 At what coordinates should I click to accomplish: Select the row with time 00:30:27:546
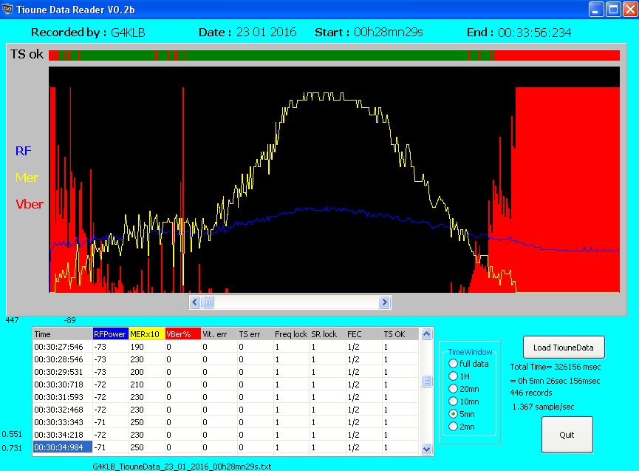(225, 347)
